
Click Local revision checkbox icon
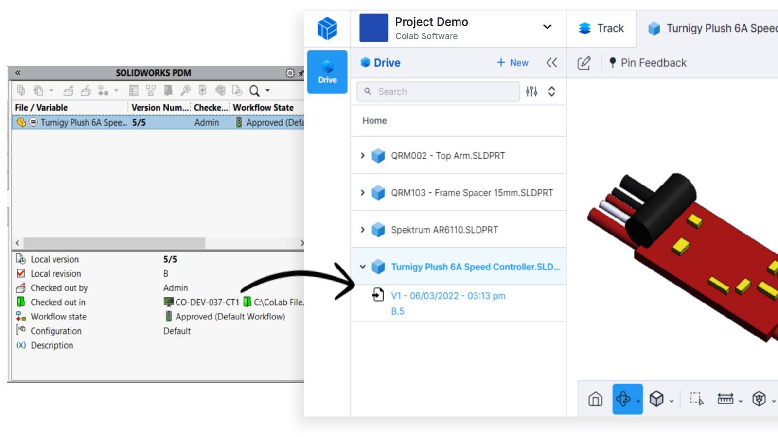[x=20, y=273]
